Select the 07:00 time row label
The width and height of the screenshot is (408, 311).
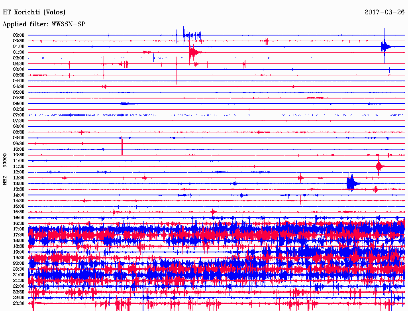[x=19, y=115]
